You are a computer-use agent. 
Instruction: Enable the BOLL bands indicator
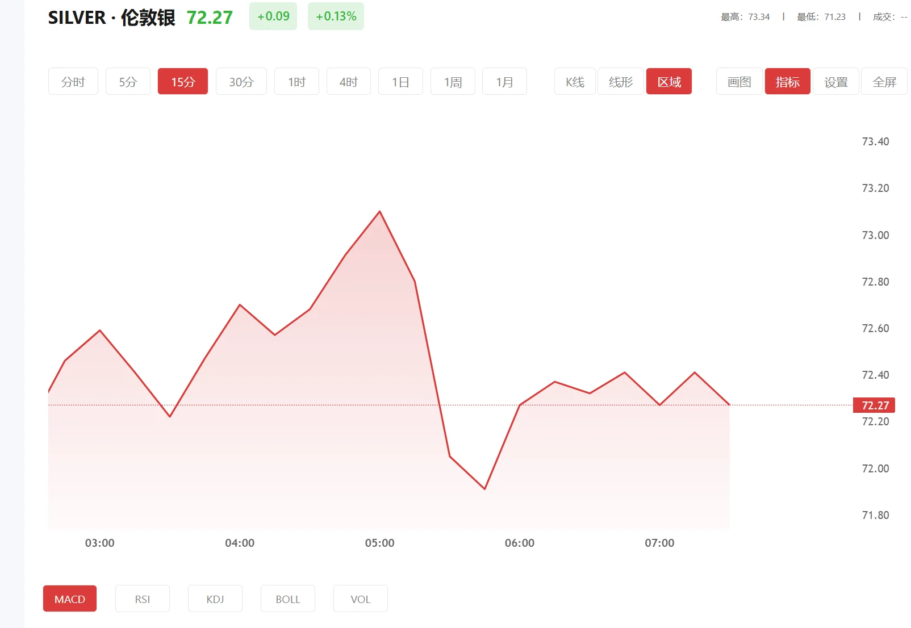287,598
